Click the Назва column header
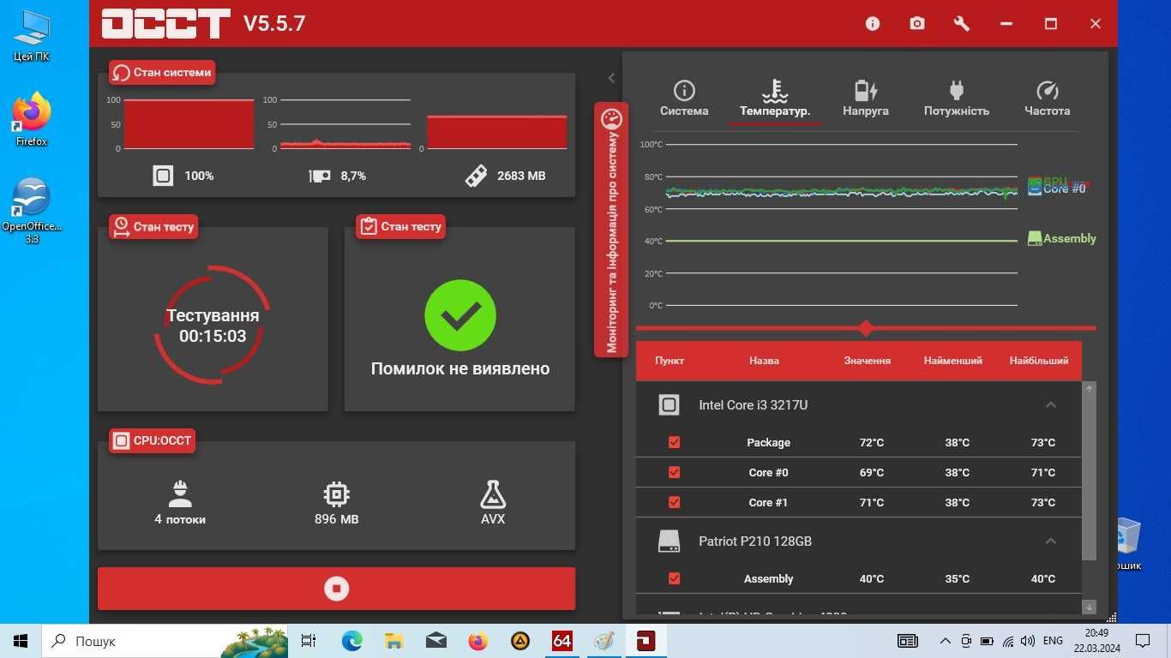 coord(764,361)
